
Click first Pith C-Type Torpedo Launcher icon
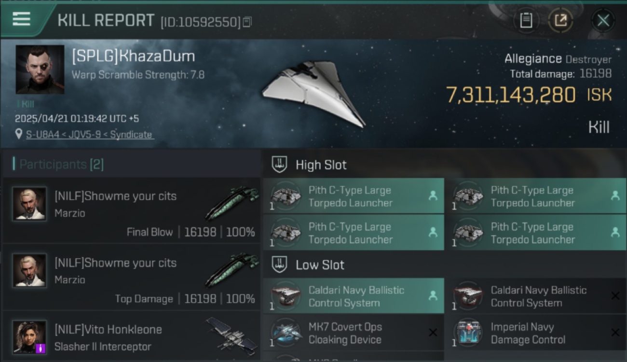(286, 196)
